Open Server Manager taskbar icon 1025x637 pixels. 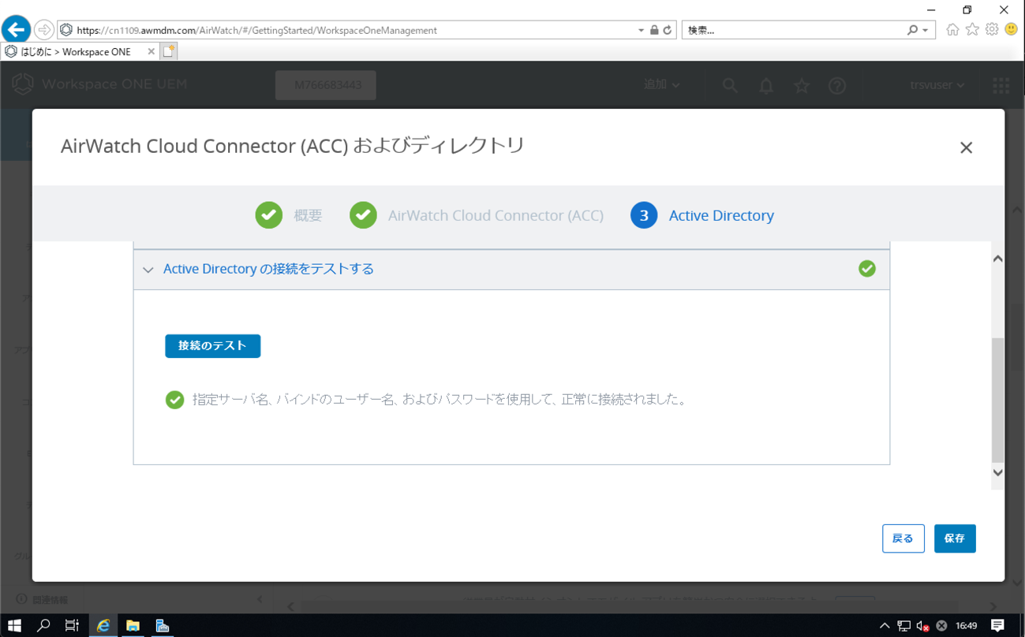tap(163, 626)
